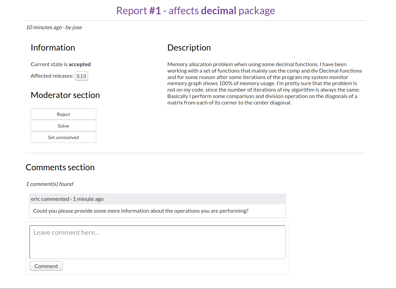Click the 10 minutes ago timestamp
This screenshot has height=289, width=396.
coord(43,27)
